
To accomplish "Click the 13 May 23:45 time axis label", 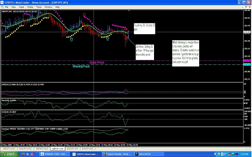I will [95, 145].
